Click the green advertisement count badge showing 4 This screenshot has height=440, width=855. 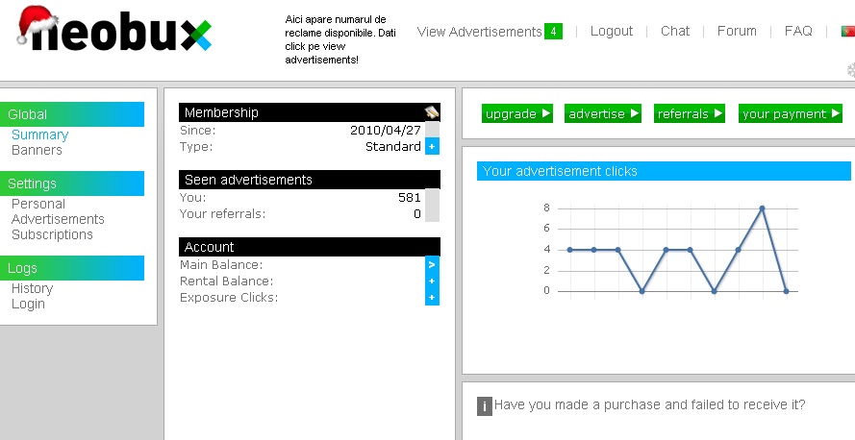point(553,31)
